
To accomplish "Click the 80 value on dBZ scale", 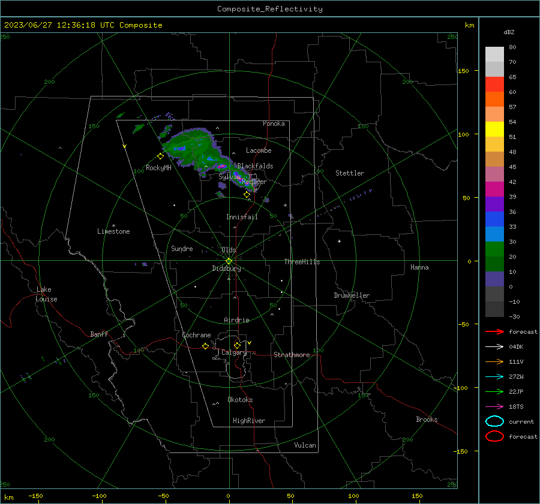I will pos(512,47).
